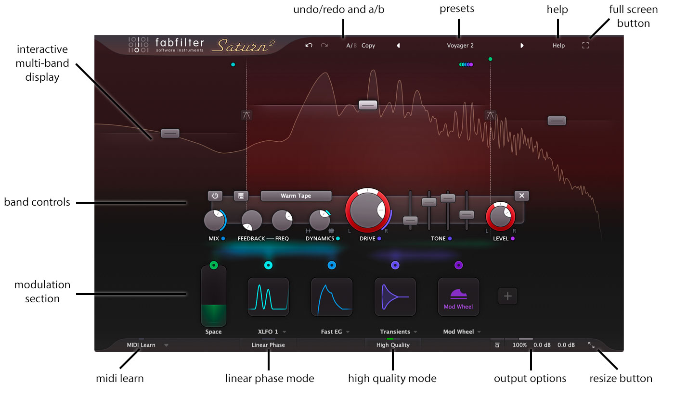Open the Voyager 2 preset menu
The width and height of the screenshot is (674, 394).
pyautogui.click(x=460, y=46)
